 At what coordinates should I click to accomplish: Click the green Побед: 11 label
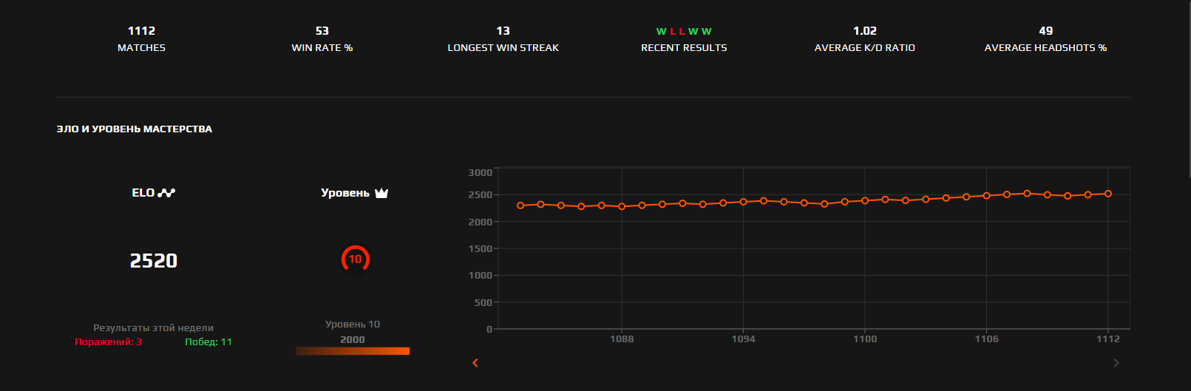(x=208, y=342)
